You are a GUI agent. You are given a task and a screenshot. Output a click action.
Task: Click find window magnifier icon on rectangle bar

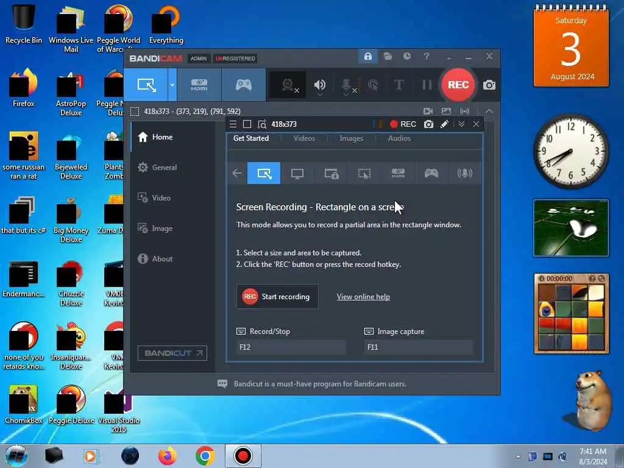click(262, 124)
